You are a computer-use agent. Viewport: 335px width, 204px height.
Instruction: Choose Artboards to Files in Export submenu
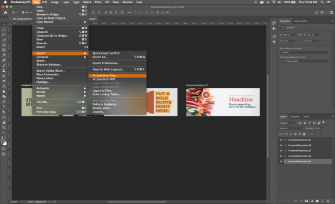click(x=117, y=75)
